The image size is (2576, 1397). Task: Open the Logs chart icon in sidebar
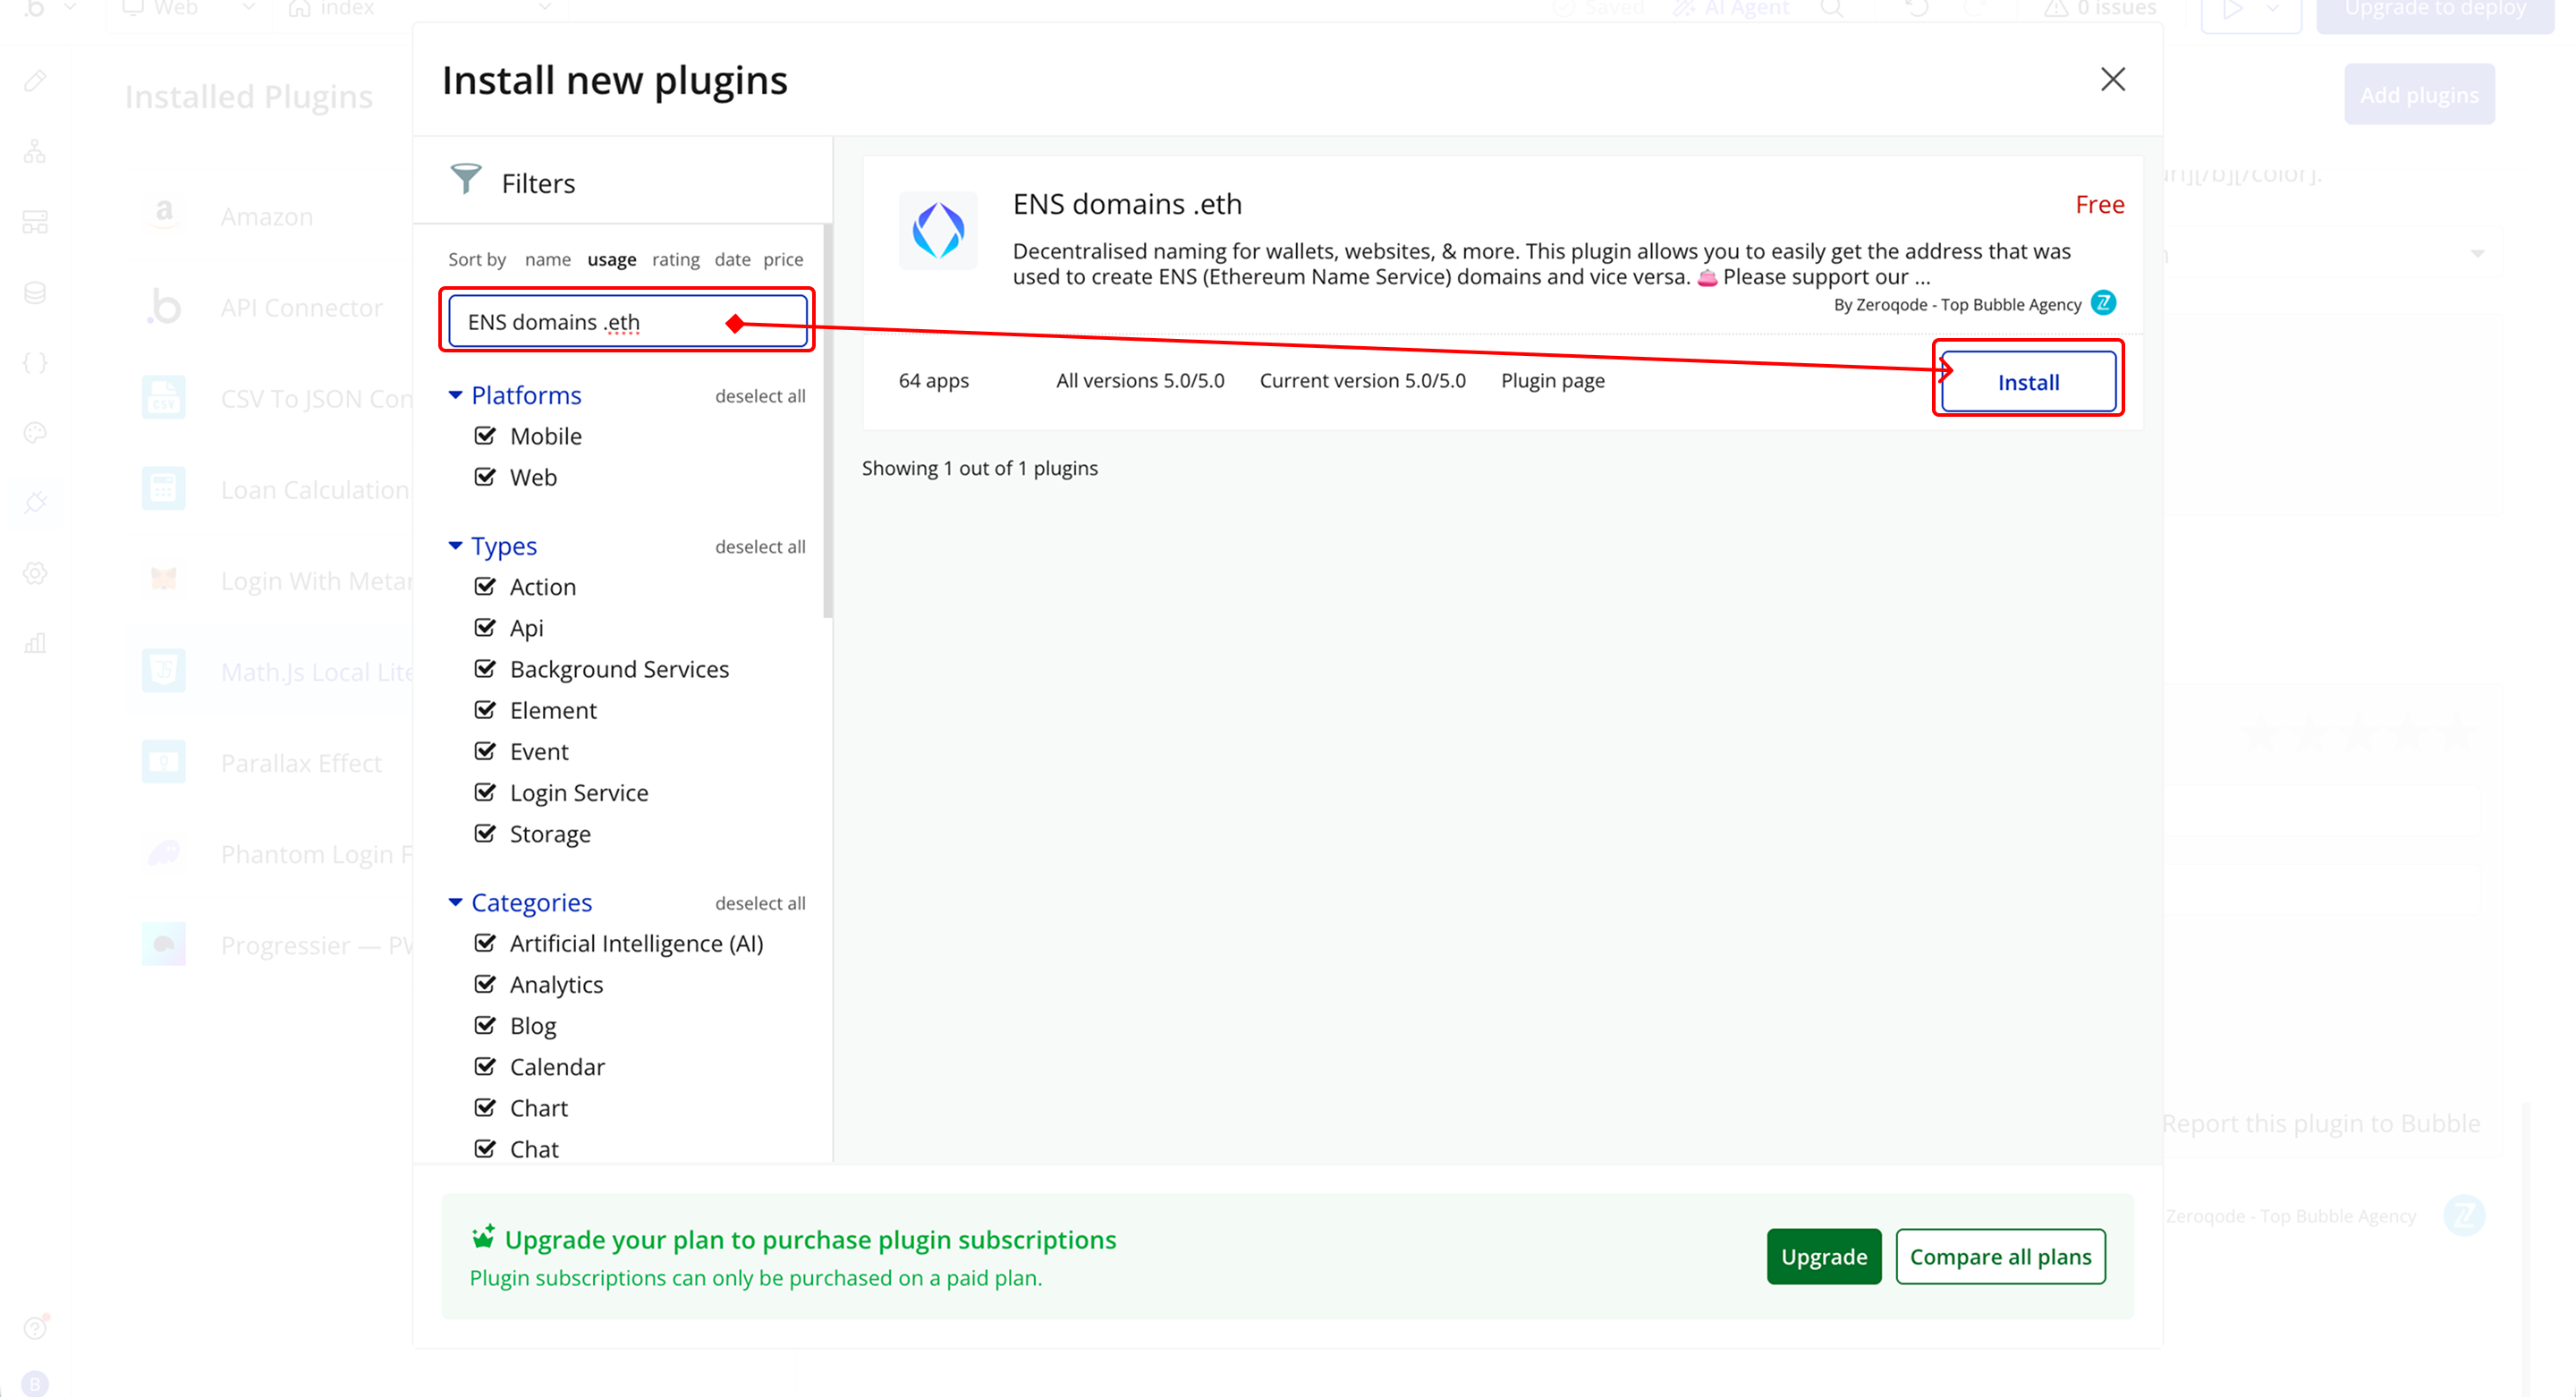(35, 643)
